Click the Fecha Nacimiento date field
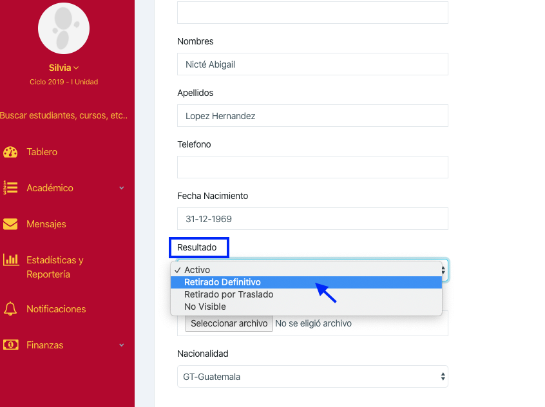 pyautogui.click(x=312, y=218)
